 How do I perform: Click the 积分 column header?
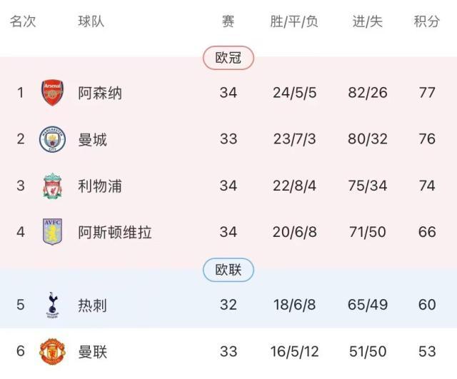tap(427, 21)
